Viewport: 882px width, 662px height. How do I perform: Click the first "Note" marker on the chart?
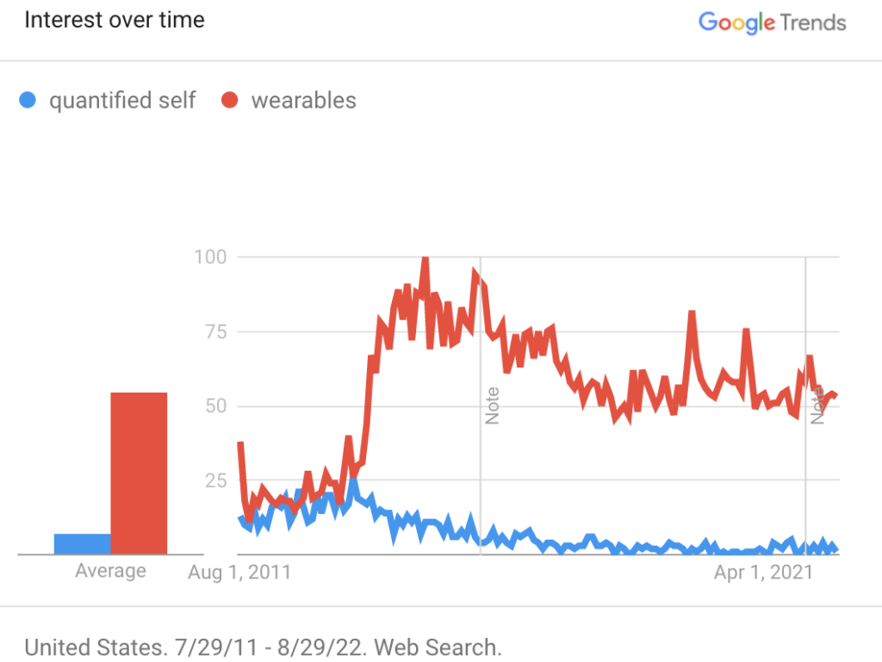492,405
